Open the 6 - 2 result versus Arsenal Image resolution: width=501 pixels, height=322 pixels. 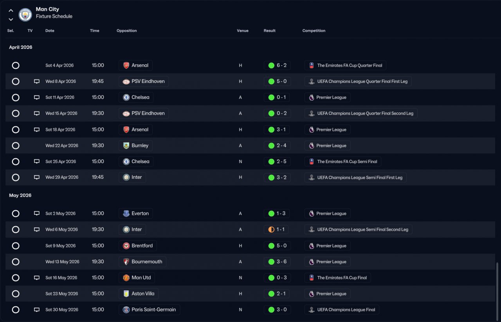tap(277, 65)
